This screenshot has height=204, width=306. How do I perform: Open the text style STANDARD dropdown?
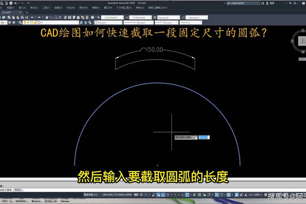pos(113,18)
